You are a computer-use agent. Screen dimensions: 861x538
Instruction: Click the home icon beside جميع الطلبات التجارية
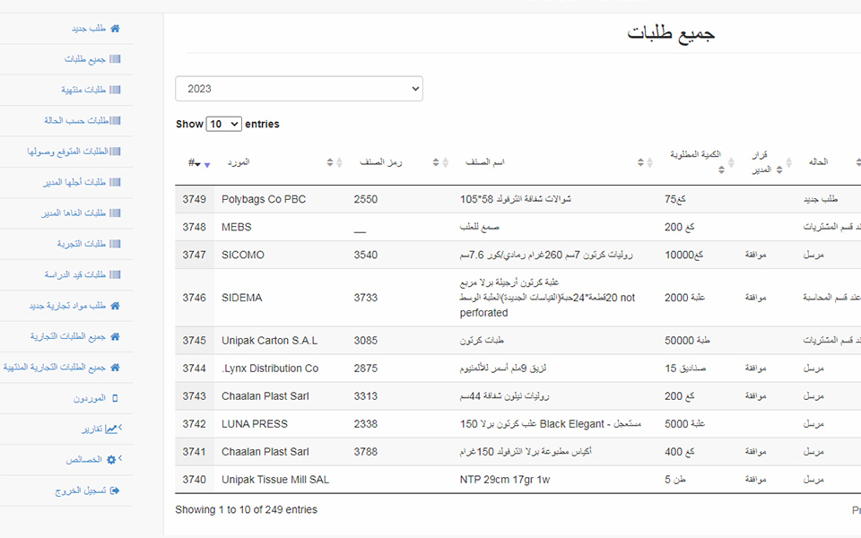click(115, 337)
